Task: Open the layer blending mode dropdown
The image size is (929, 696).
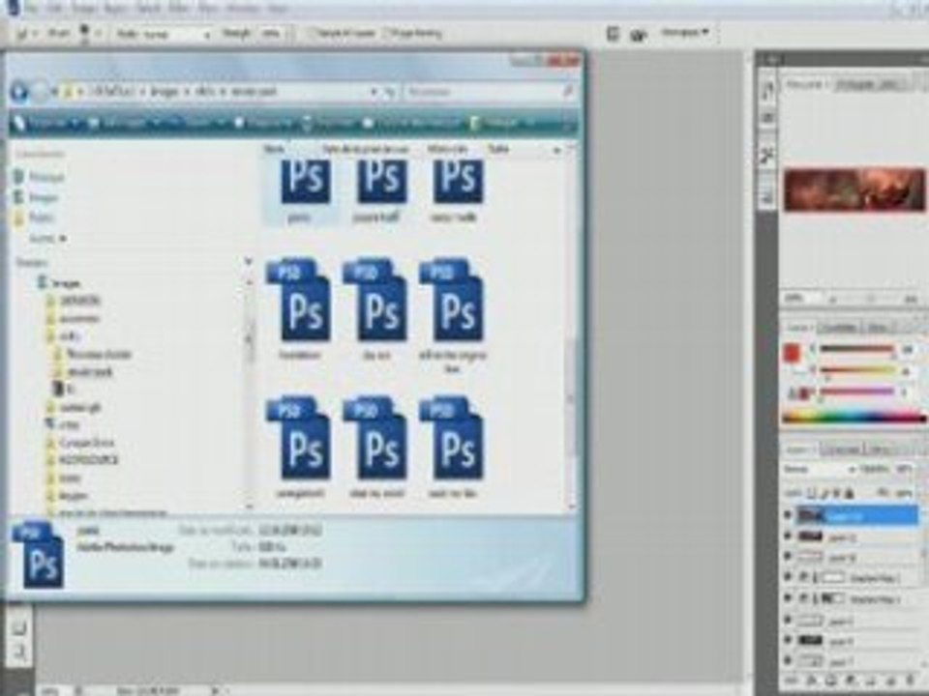Action: click(820, 470)
